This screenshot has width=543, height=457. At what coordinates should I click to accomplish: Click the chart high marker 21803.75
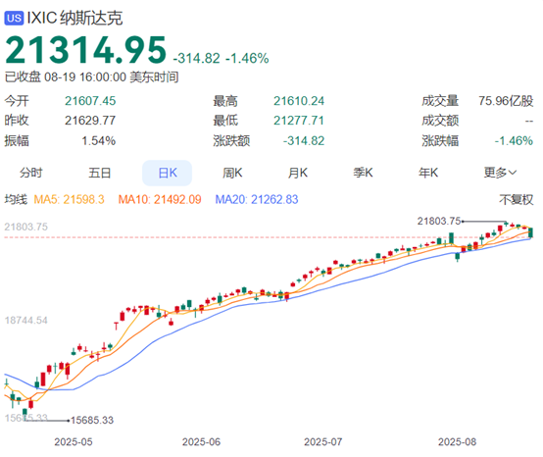439,221
